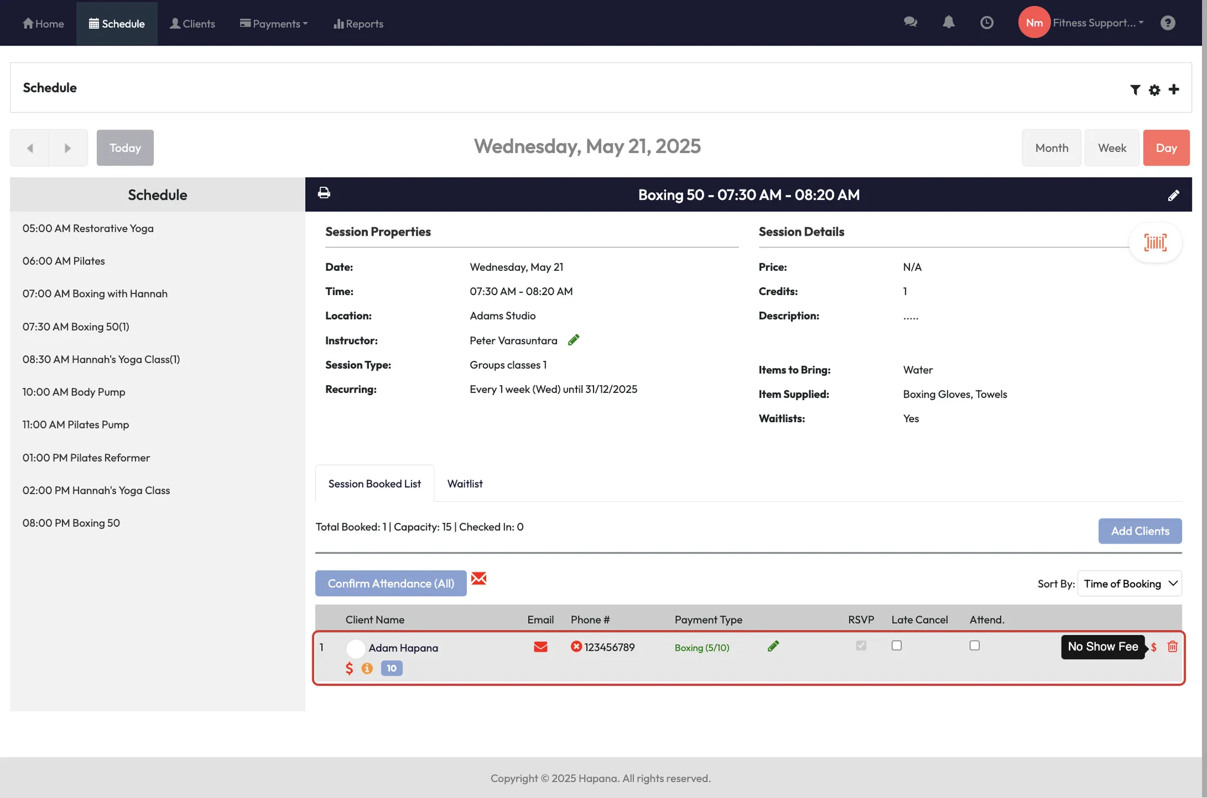Switch to the Waitlist tab
The width and height of the screenshot is (1207, 798).
click(464, 484)
